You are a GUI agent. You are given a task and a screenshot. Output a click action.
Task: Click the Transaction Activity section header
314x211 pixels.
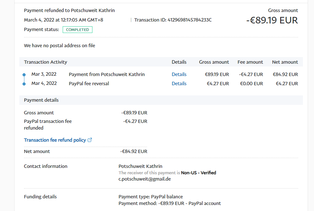click(x=46, y=62)
